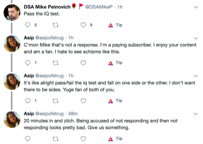The height and width of the screenshot is (144, 203).
Task: Expand options on the "C'mon Mike" tweet
Action: point(196,38)
